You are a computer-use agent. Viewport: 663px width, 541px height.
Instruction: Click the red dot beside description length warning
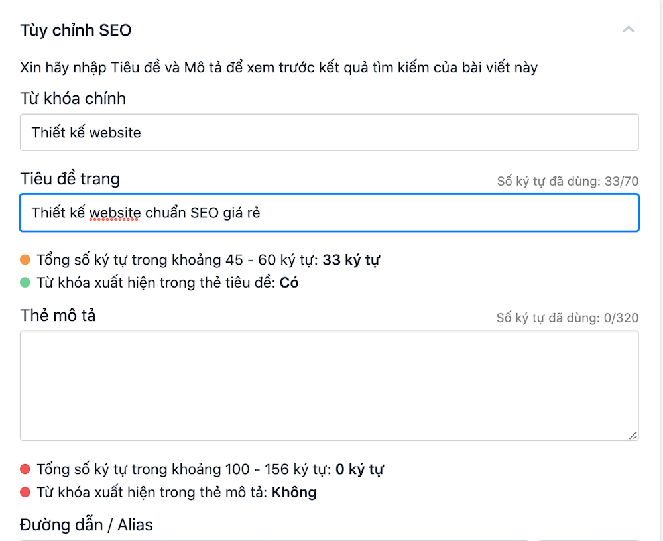click(25, 469)
